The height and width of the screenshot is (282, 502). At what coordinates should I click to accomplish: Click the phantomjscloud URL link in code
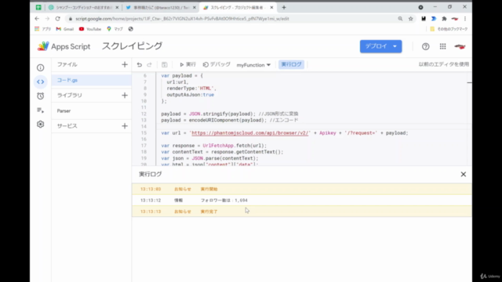pyautogui.click(x=249, y=133)
